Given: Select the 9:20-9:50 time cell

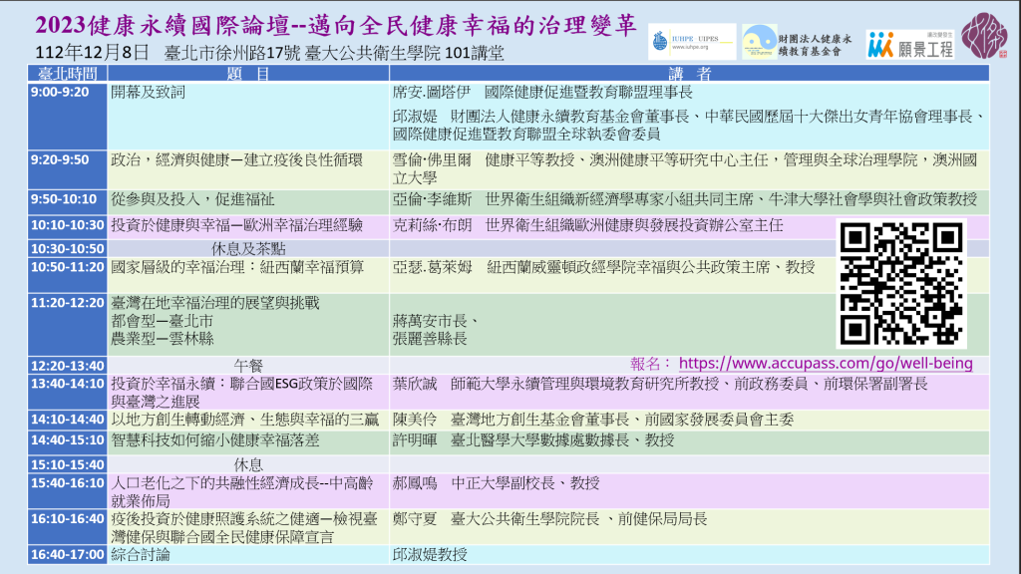Looking at the screenshot, I should (67, 169).
